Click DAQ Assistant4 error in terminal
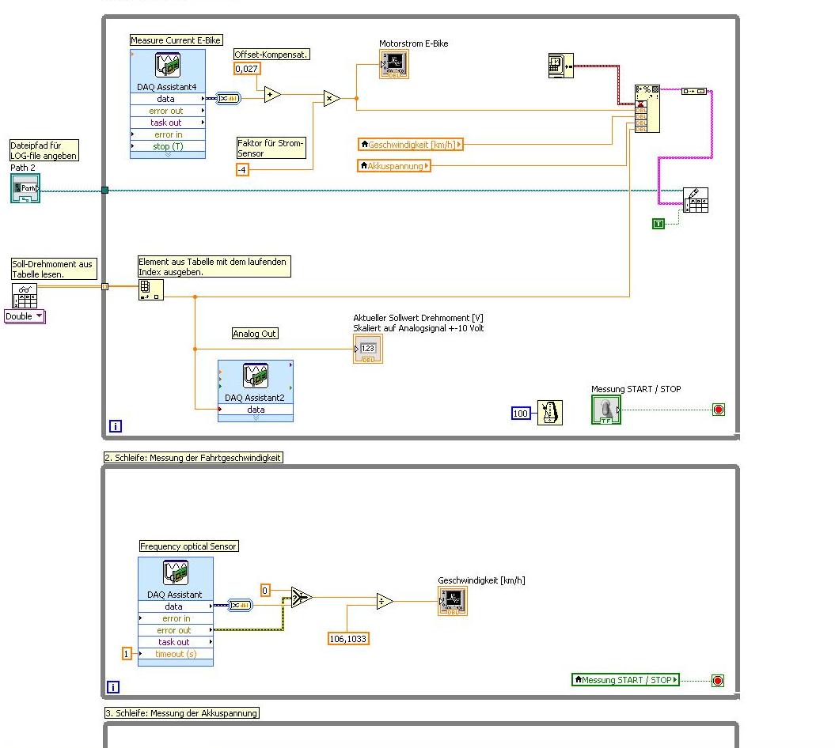 [168, 134]
